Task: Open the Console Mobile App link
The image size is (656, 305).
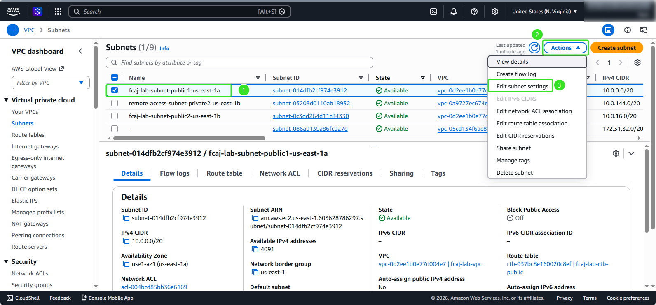Action: (x=107, y=298)
